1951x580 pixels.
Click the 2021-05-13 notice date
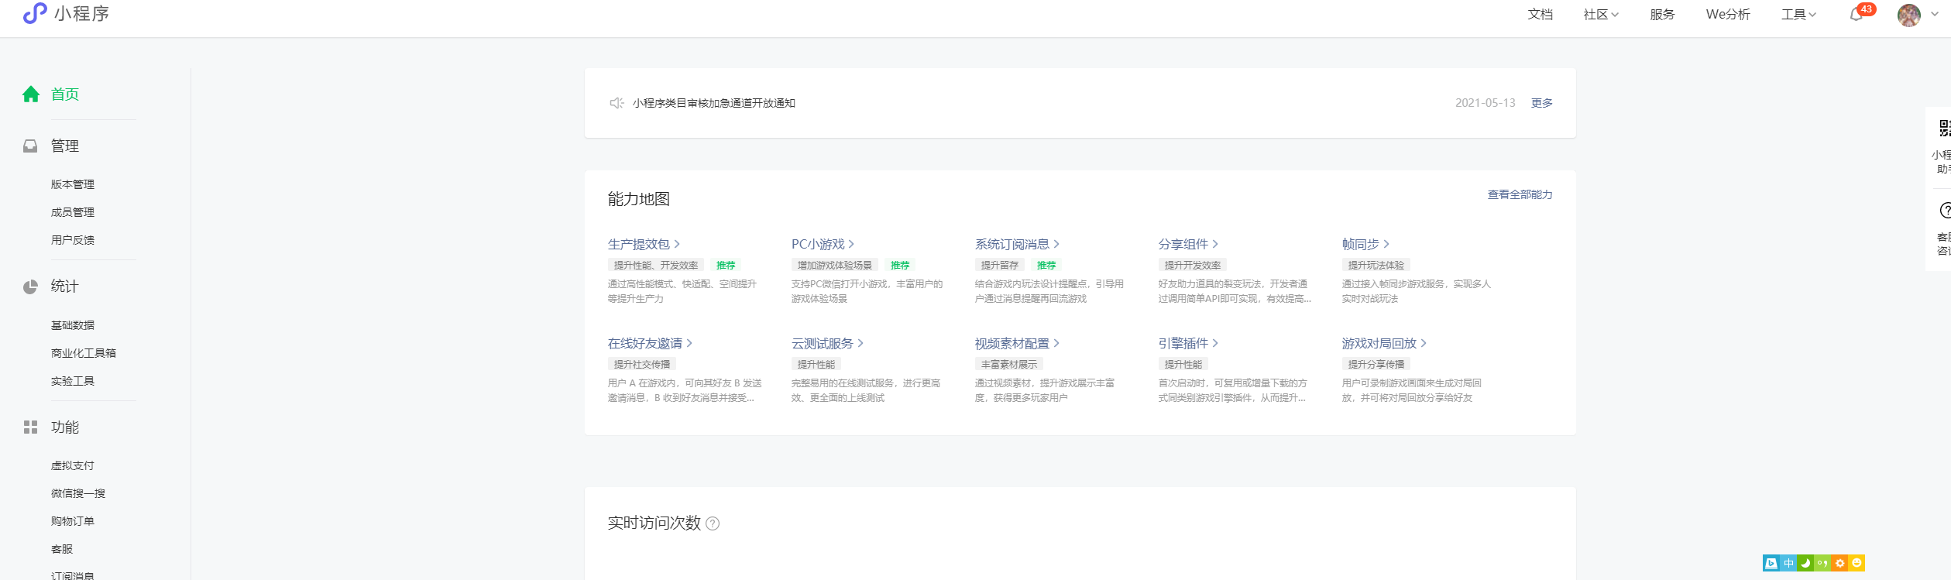[1485, 103]
